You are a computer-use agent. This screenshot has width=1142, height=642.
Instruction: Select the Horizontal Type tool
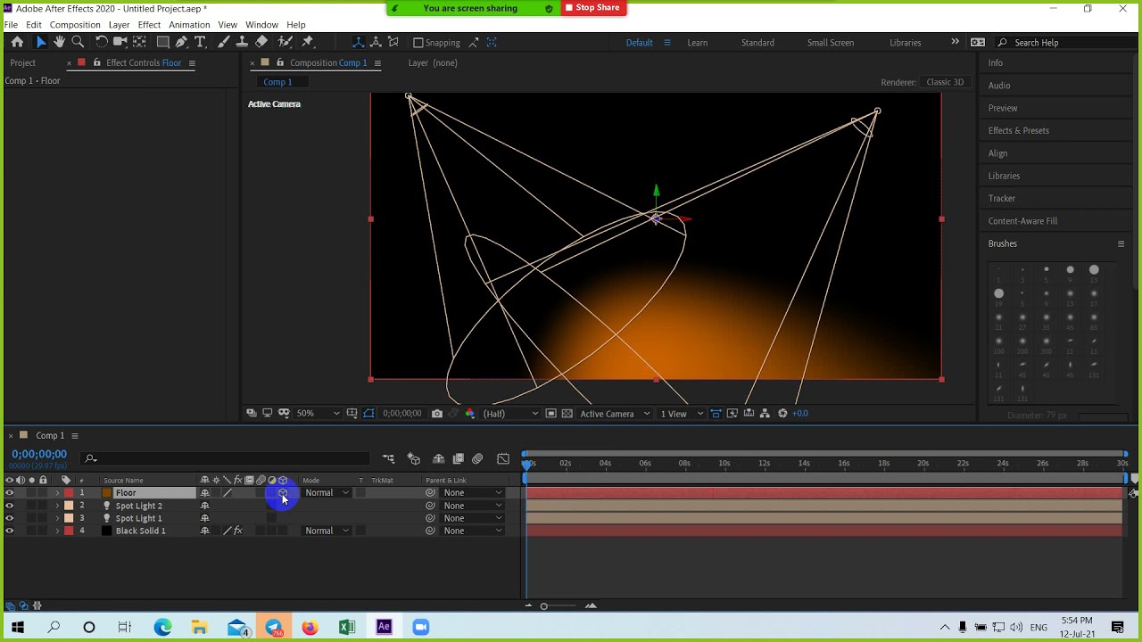pyautogui.click(x=200, y=42)
